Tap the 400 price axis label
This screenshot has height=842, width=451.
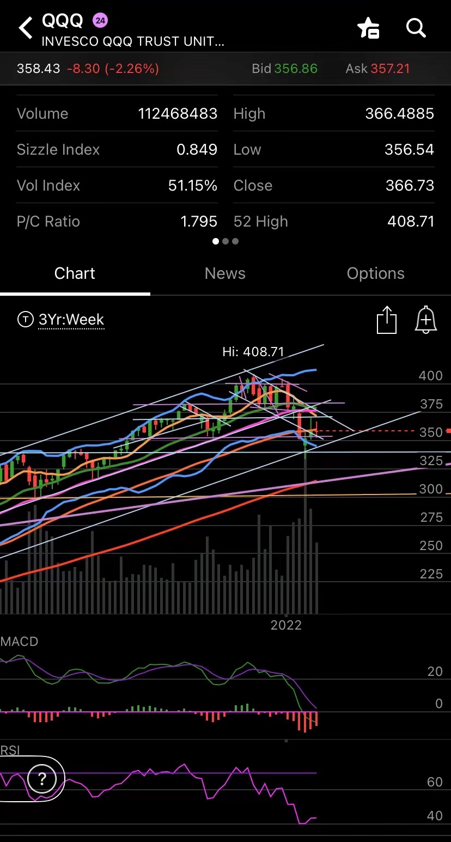coord(431,376)
